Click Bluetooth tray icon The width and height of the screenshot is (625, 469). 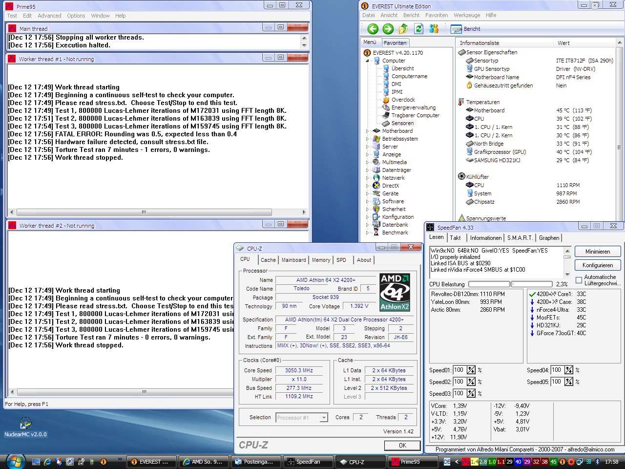[x=597, y=462]
